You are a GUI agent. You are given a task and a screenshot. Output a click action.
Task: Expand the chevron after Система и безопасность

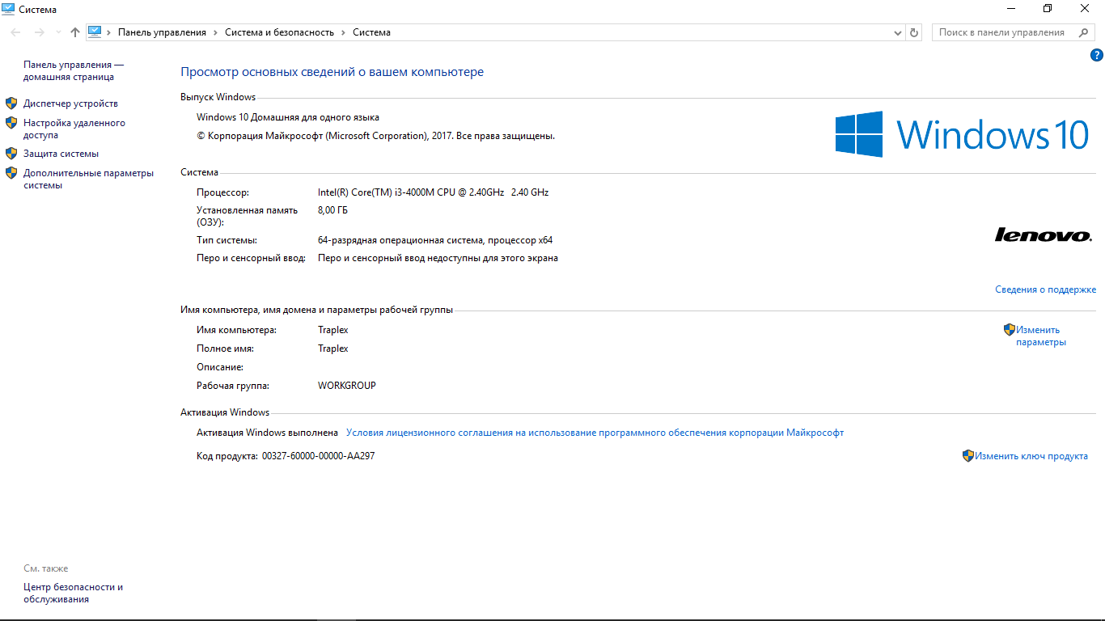coord(344,32)
